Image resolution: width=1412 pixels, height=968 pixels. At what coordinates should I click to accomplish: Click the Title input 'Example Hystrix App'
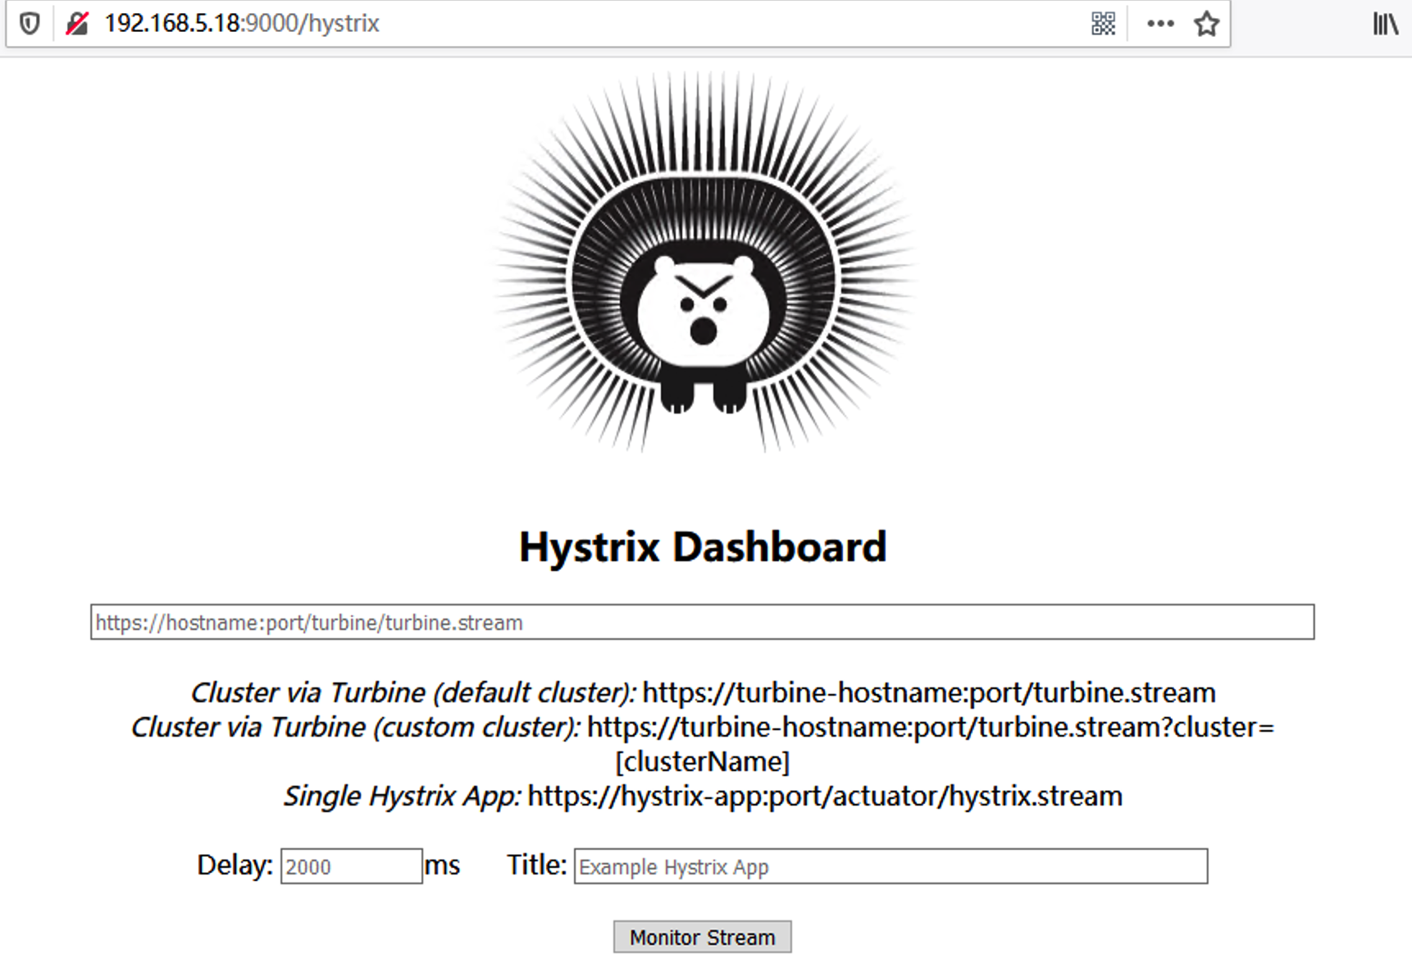[x=890, y=866]
